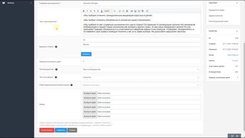Click the 'Против' answer option field
Image resolution: width=245 pixels, height=138 pixels.
(x=141, y=44)
